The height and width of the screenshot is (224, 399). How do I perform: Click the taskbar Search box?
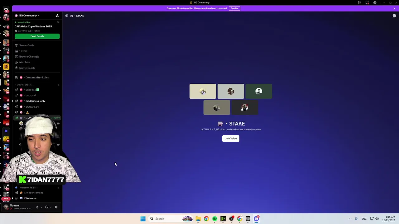(x=171, y=219)
